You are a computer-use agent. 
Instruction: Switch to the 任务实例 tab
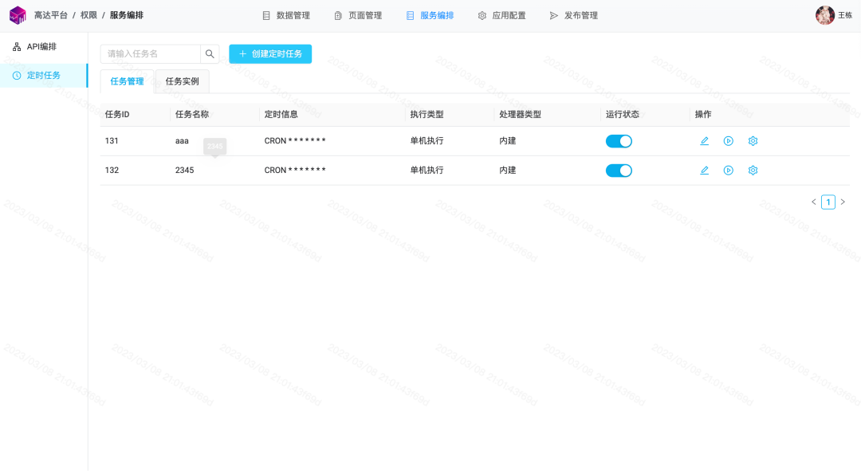pos(183,81)
